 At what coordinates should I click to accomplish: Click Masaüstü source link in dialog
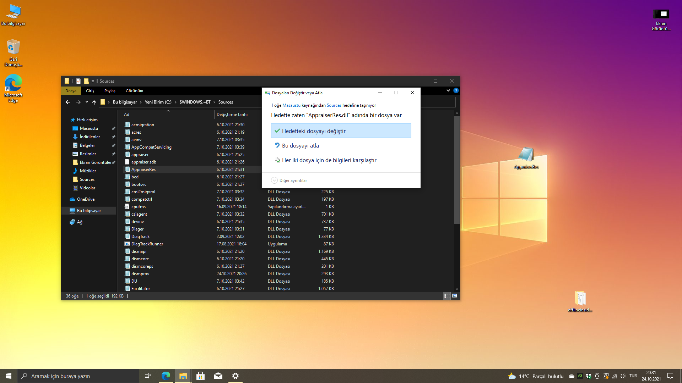[291, 105]
